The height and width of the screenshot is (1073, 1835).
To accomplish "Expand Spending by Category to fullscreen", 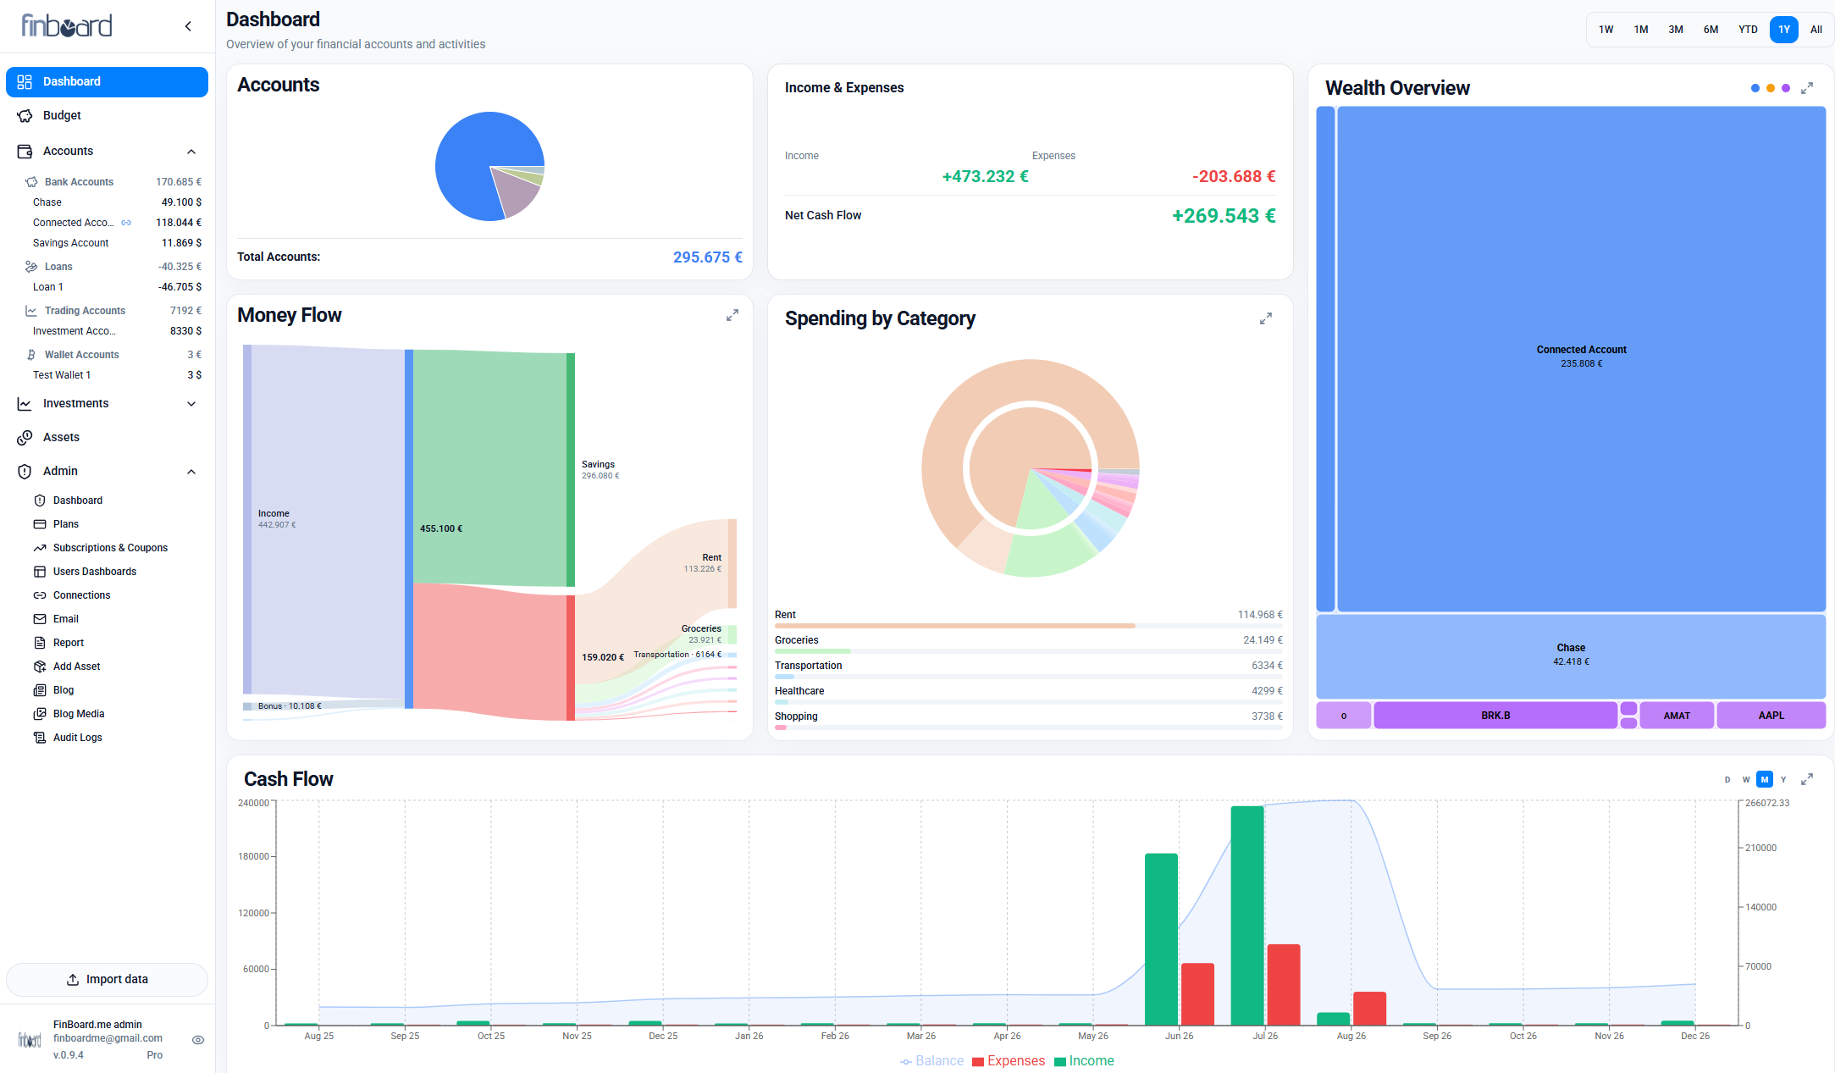I will coord(1266,318).
